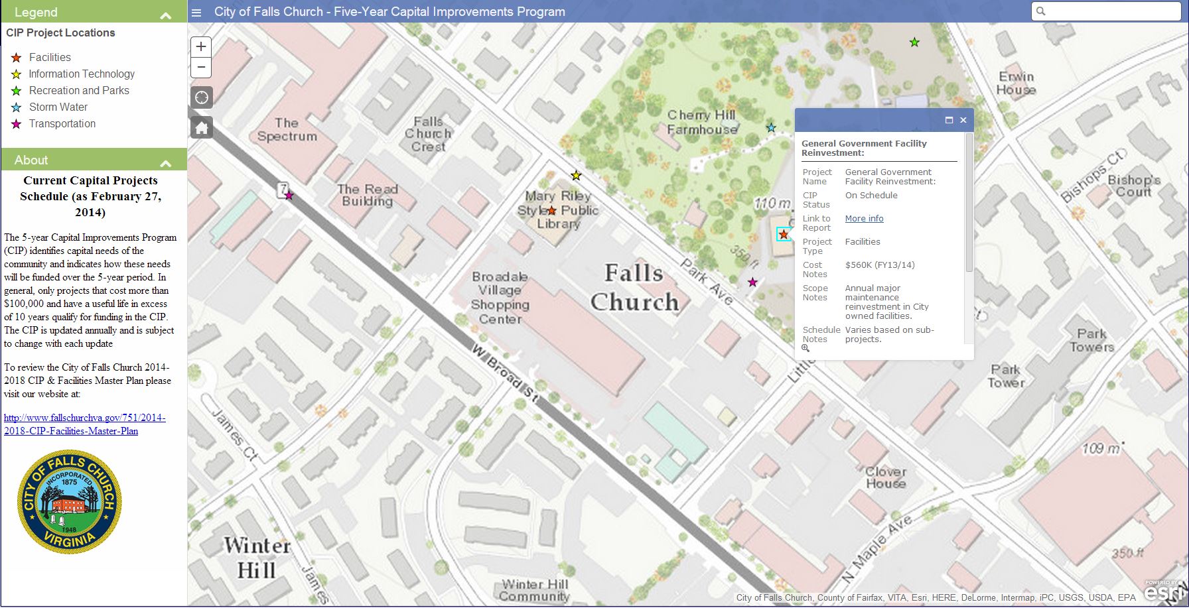
Task: Select the blue Storm Water star marker
Action: 771,127
